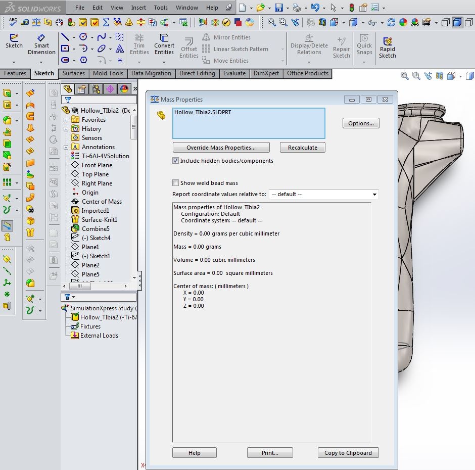
Task: Choose the Ellipse sketch tool
Action: tap(102, 49)
